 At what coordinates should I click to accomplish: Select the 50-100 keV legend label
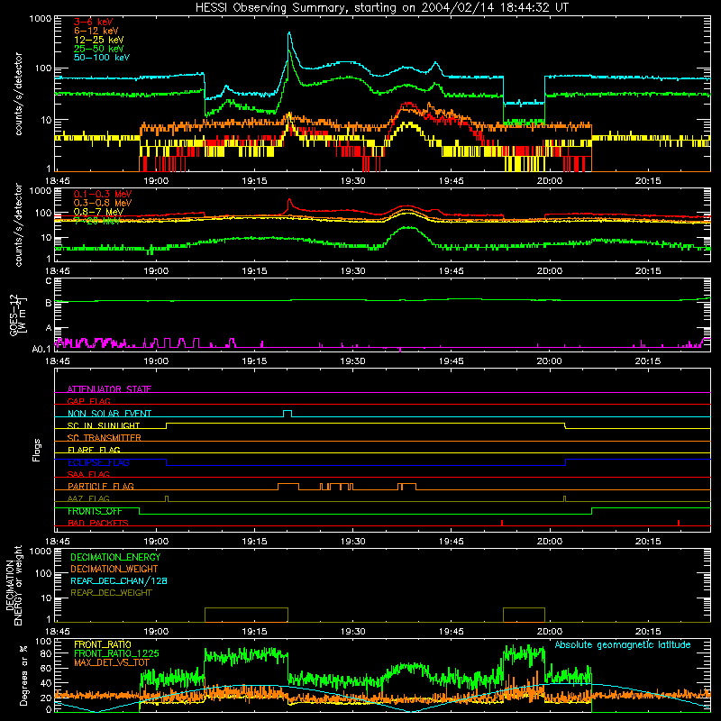click(102, 57)
